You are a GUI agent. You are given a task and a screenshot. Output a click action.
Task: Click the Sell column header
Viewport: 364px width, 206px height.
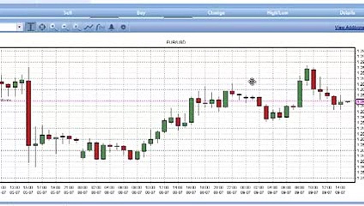[68, 13]
